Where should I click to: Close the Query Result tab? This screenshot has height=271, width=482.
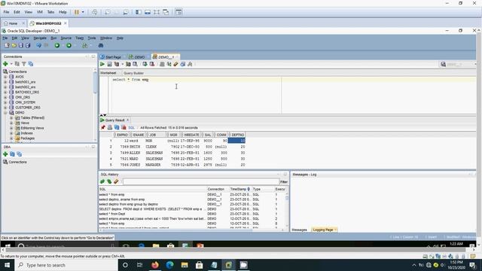tap(128, 120)
